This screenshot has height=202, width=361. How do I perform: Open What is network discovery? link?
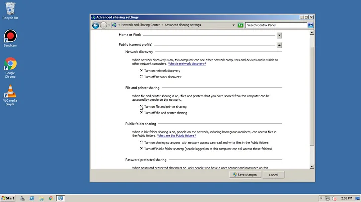187,64
